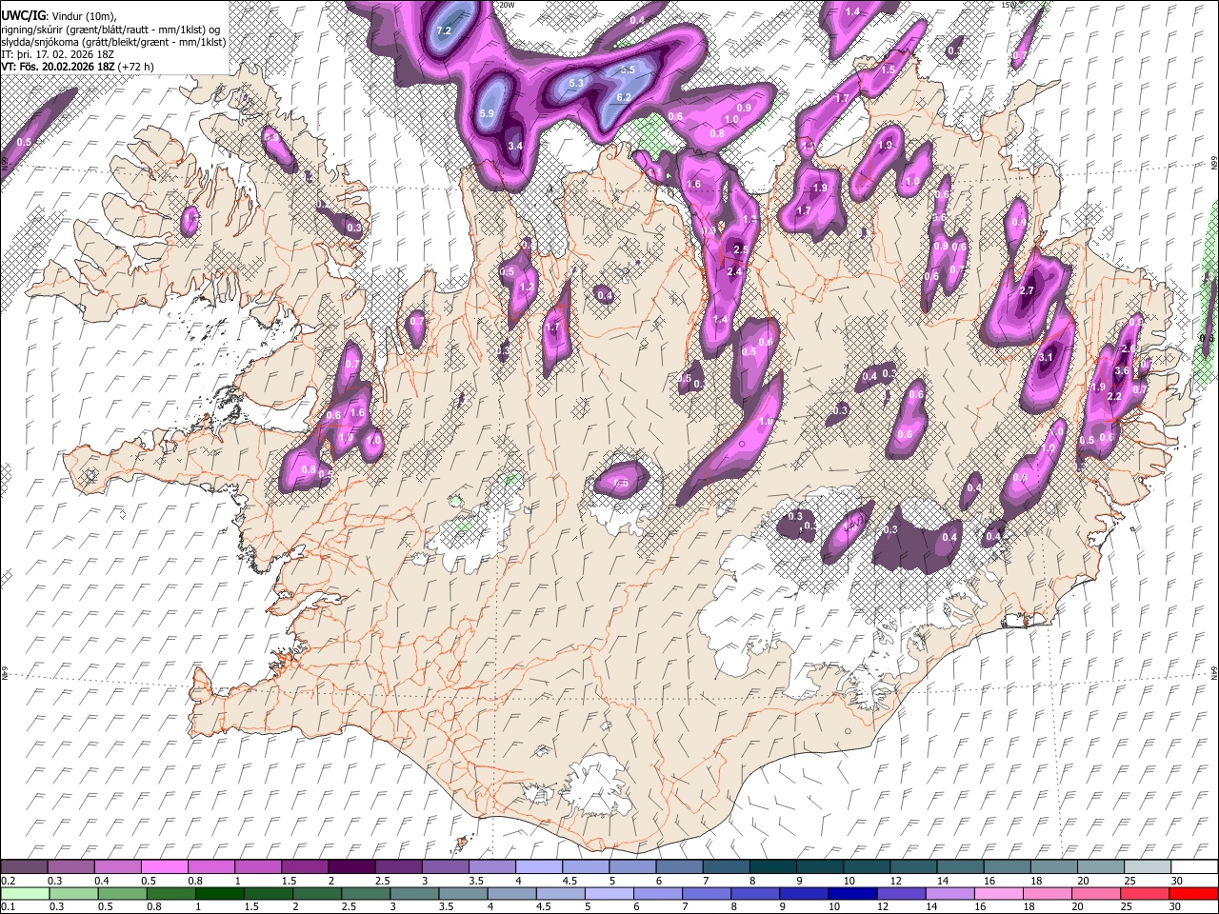The width and height of the screenshot is (1219, 914).
Task: Click the 3.4 value label on the map
Action: click(515, 146)
